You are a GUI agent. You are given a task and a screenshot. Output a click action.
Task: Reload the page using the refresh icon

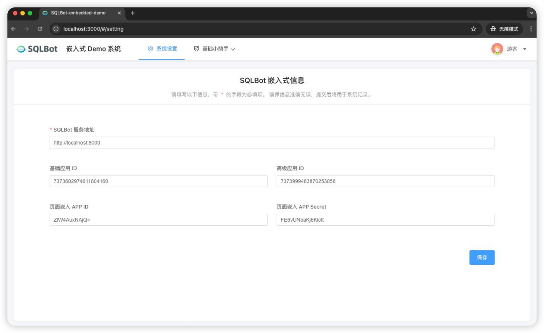pos(40,29)
